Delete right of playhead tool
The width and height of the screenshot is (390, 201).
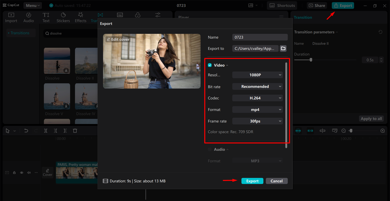[65, 131]
